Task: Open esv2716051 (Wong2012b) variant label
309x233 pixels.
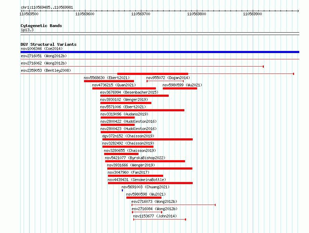Action: pyautogui.click(x=44, y=56)
